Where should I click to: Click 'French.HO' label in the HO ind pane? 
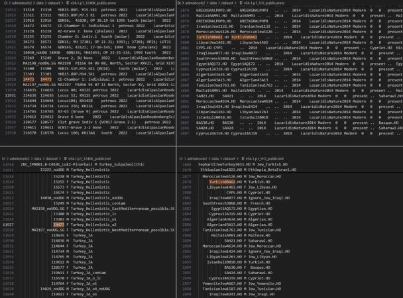click(x=260, y=203)
